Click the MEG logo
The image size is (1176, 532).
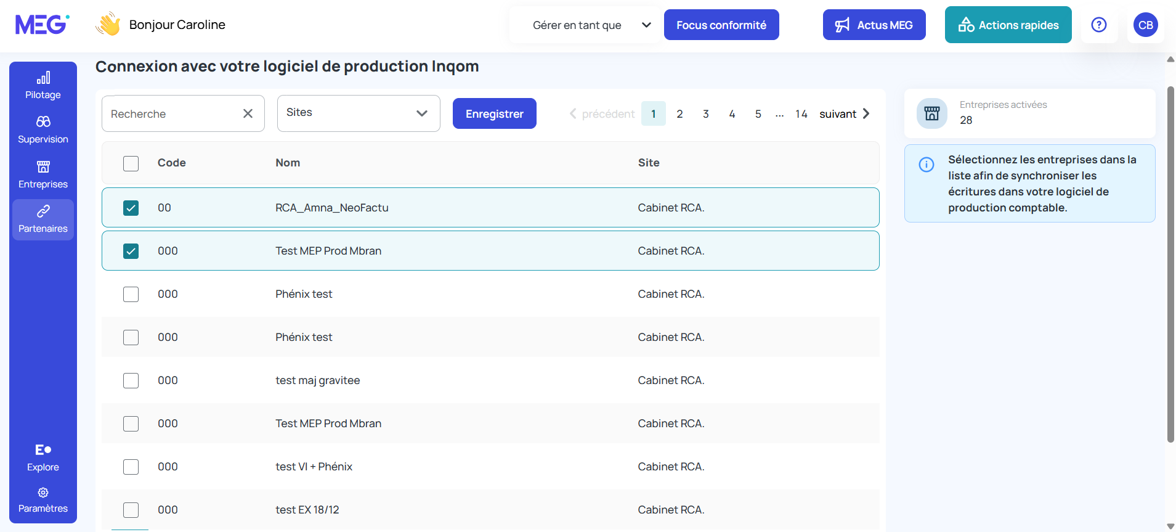[x=42, y=25]
